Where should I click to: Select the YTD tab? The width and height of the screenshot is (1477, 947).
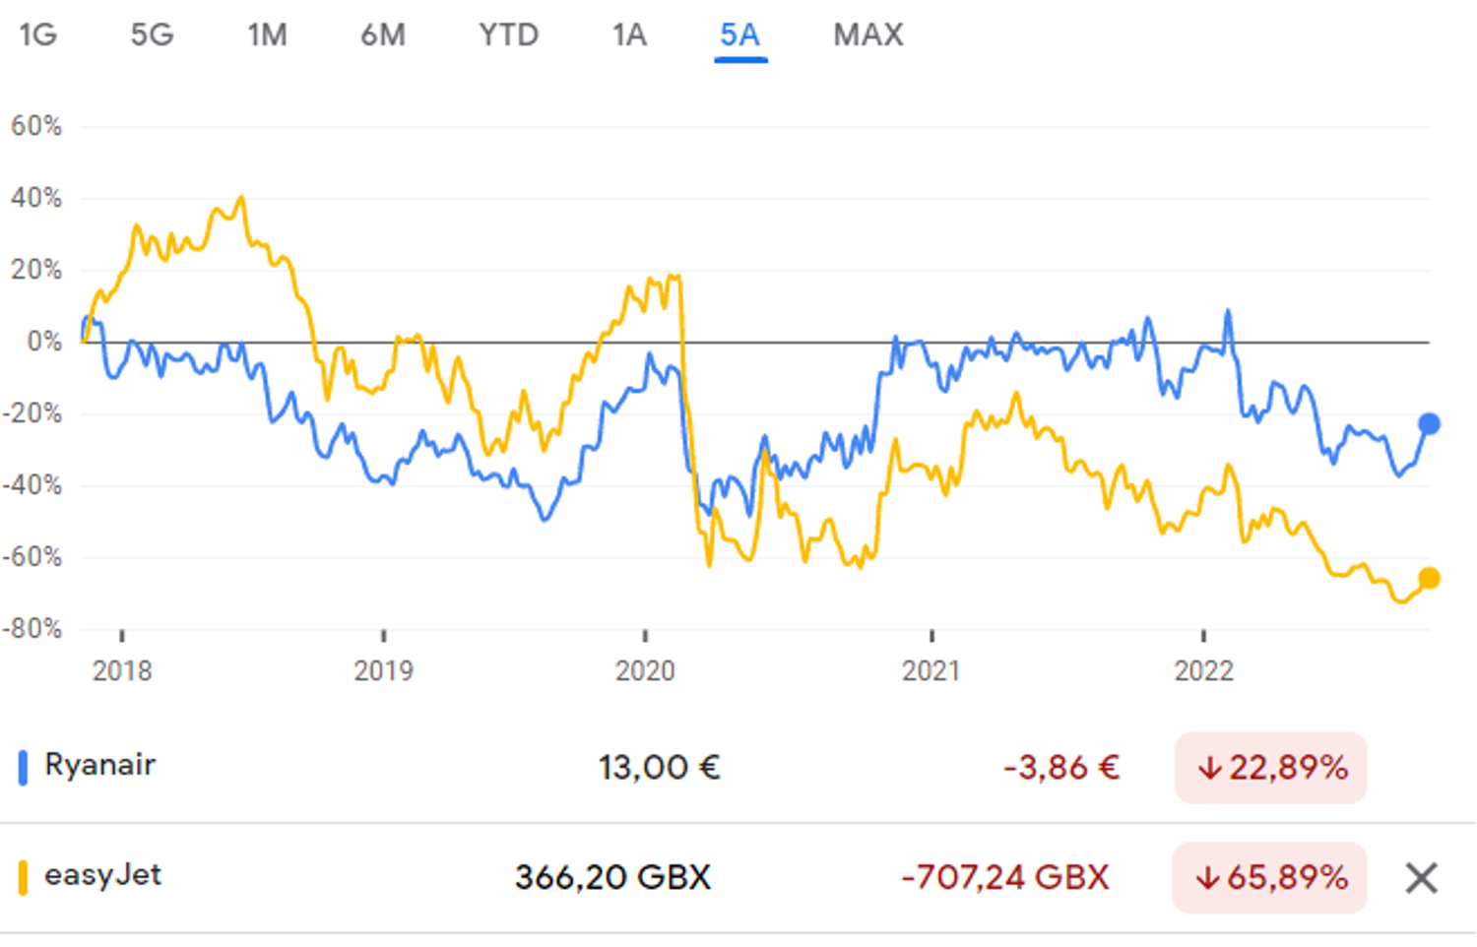tap(508, 35)
